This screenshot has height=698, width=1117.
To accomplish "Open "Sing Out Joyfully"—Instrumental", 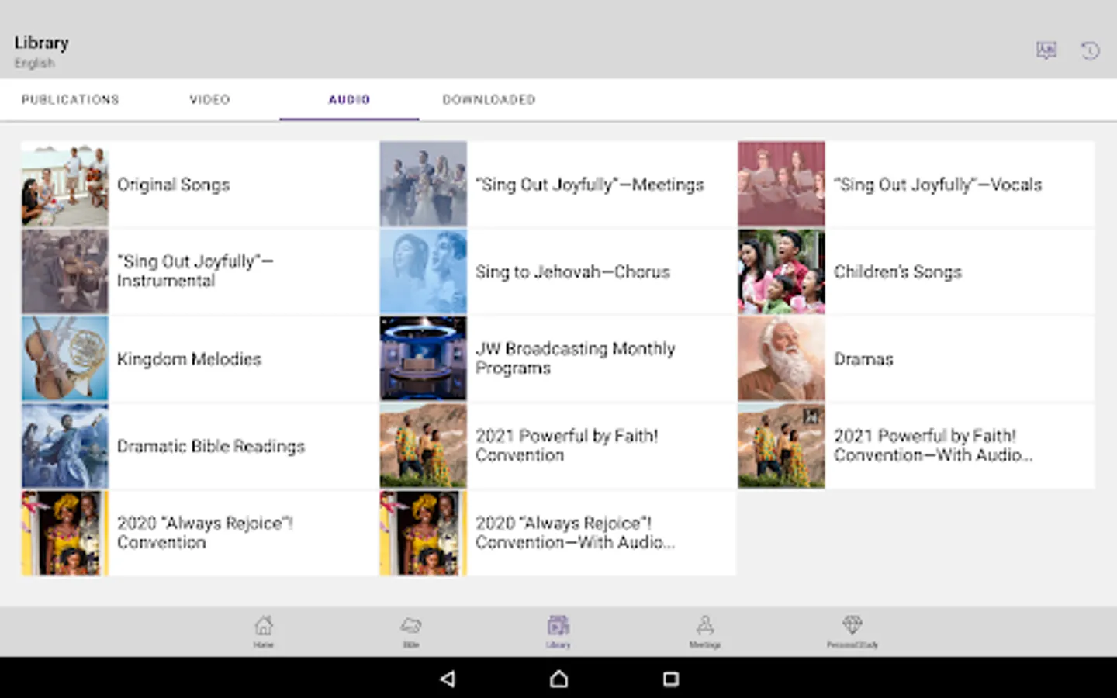I will point(199,271).
